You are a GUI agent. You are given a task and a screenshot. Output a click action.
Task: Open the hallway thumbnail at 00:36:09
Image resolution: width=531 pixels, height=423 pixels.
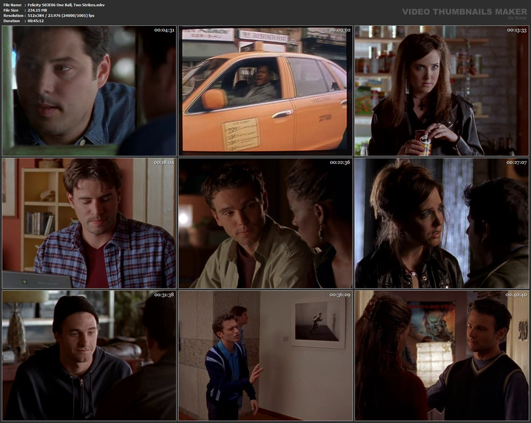coord(266,356)
